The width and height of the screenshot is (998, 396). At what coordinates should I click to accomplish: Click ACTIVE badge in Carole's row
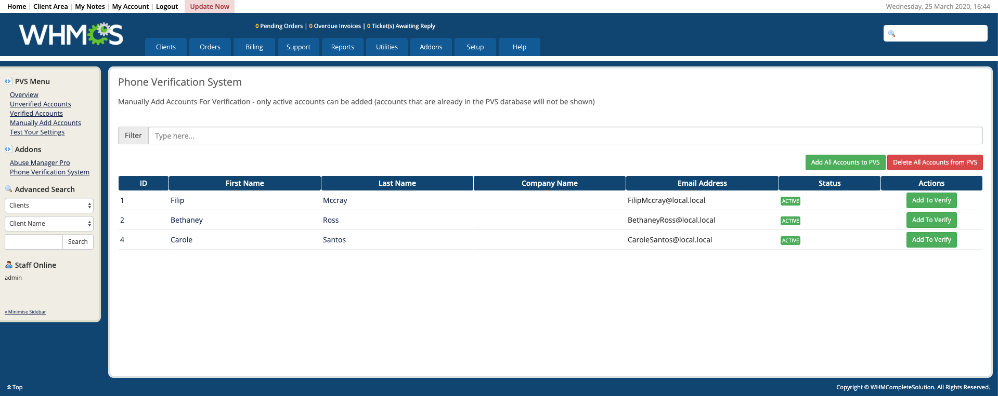tap(790, 240)
